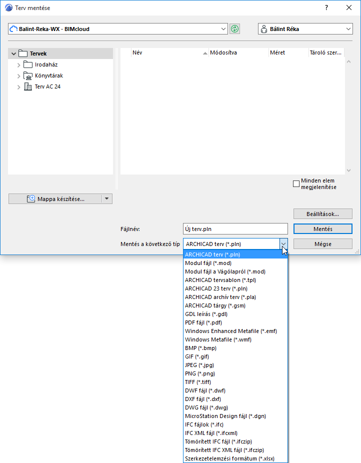Click the Terv AC 24 project icon

coord(27,86)
